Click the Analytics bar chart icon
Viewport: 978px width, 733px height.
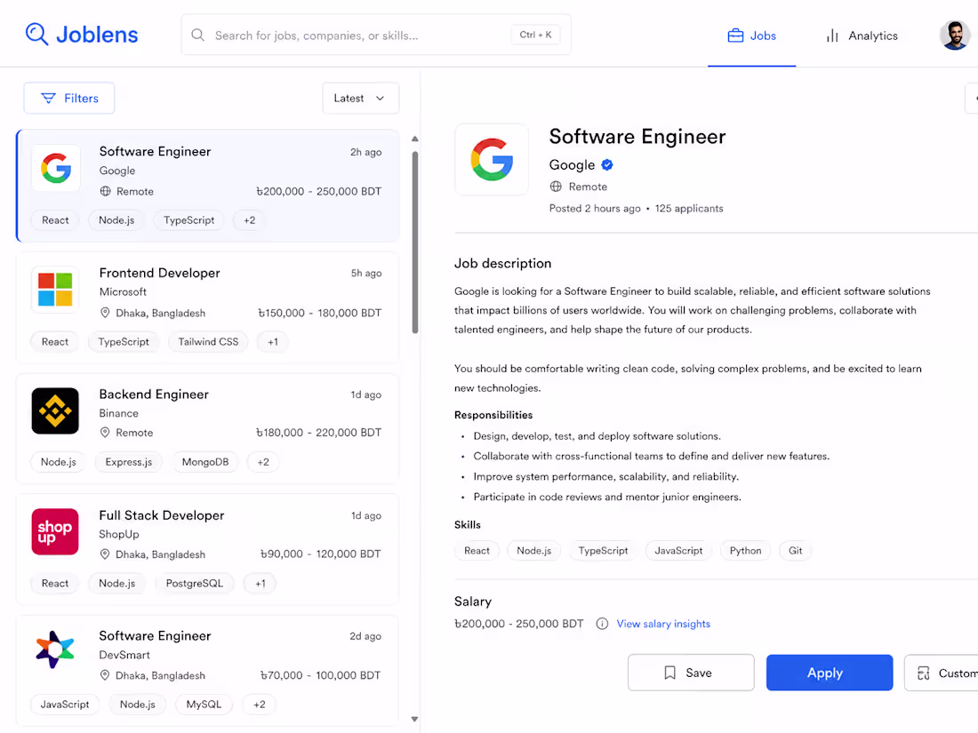point(832,36)
